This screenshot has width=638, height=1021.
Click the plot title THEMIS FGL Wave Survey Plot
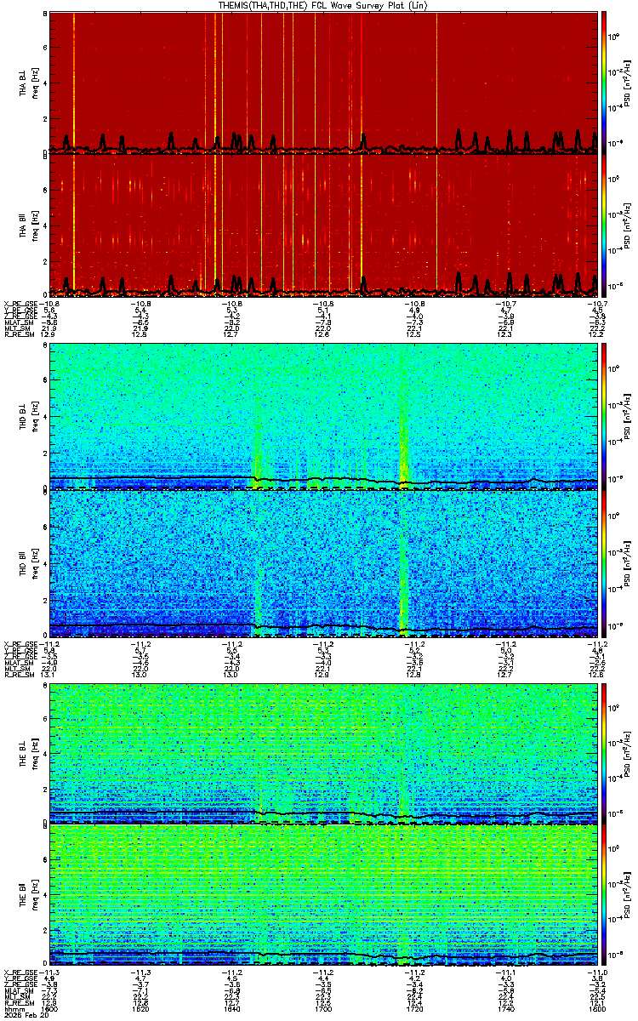pos(324,5)
